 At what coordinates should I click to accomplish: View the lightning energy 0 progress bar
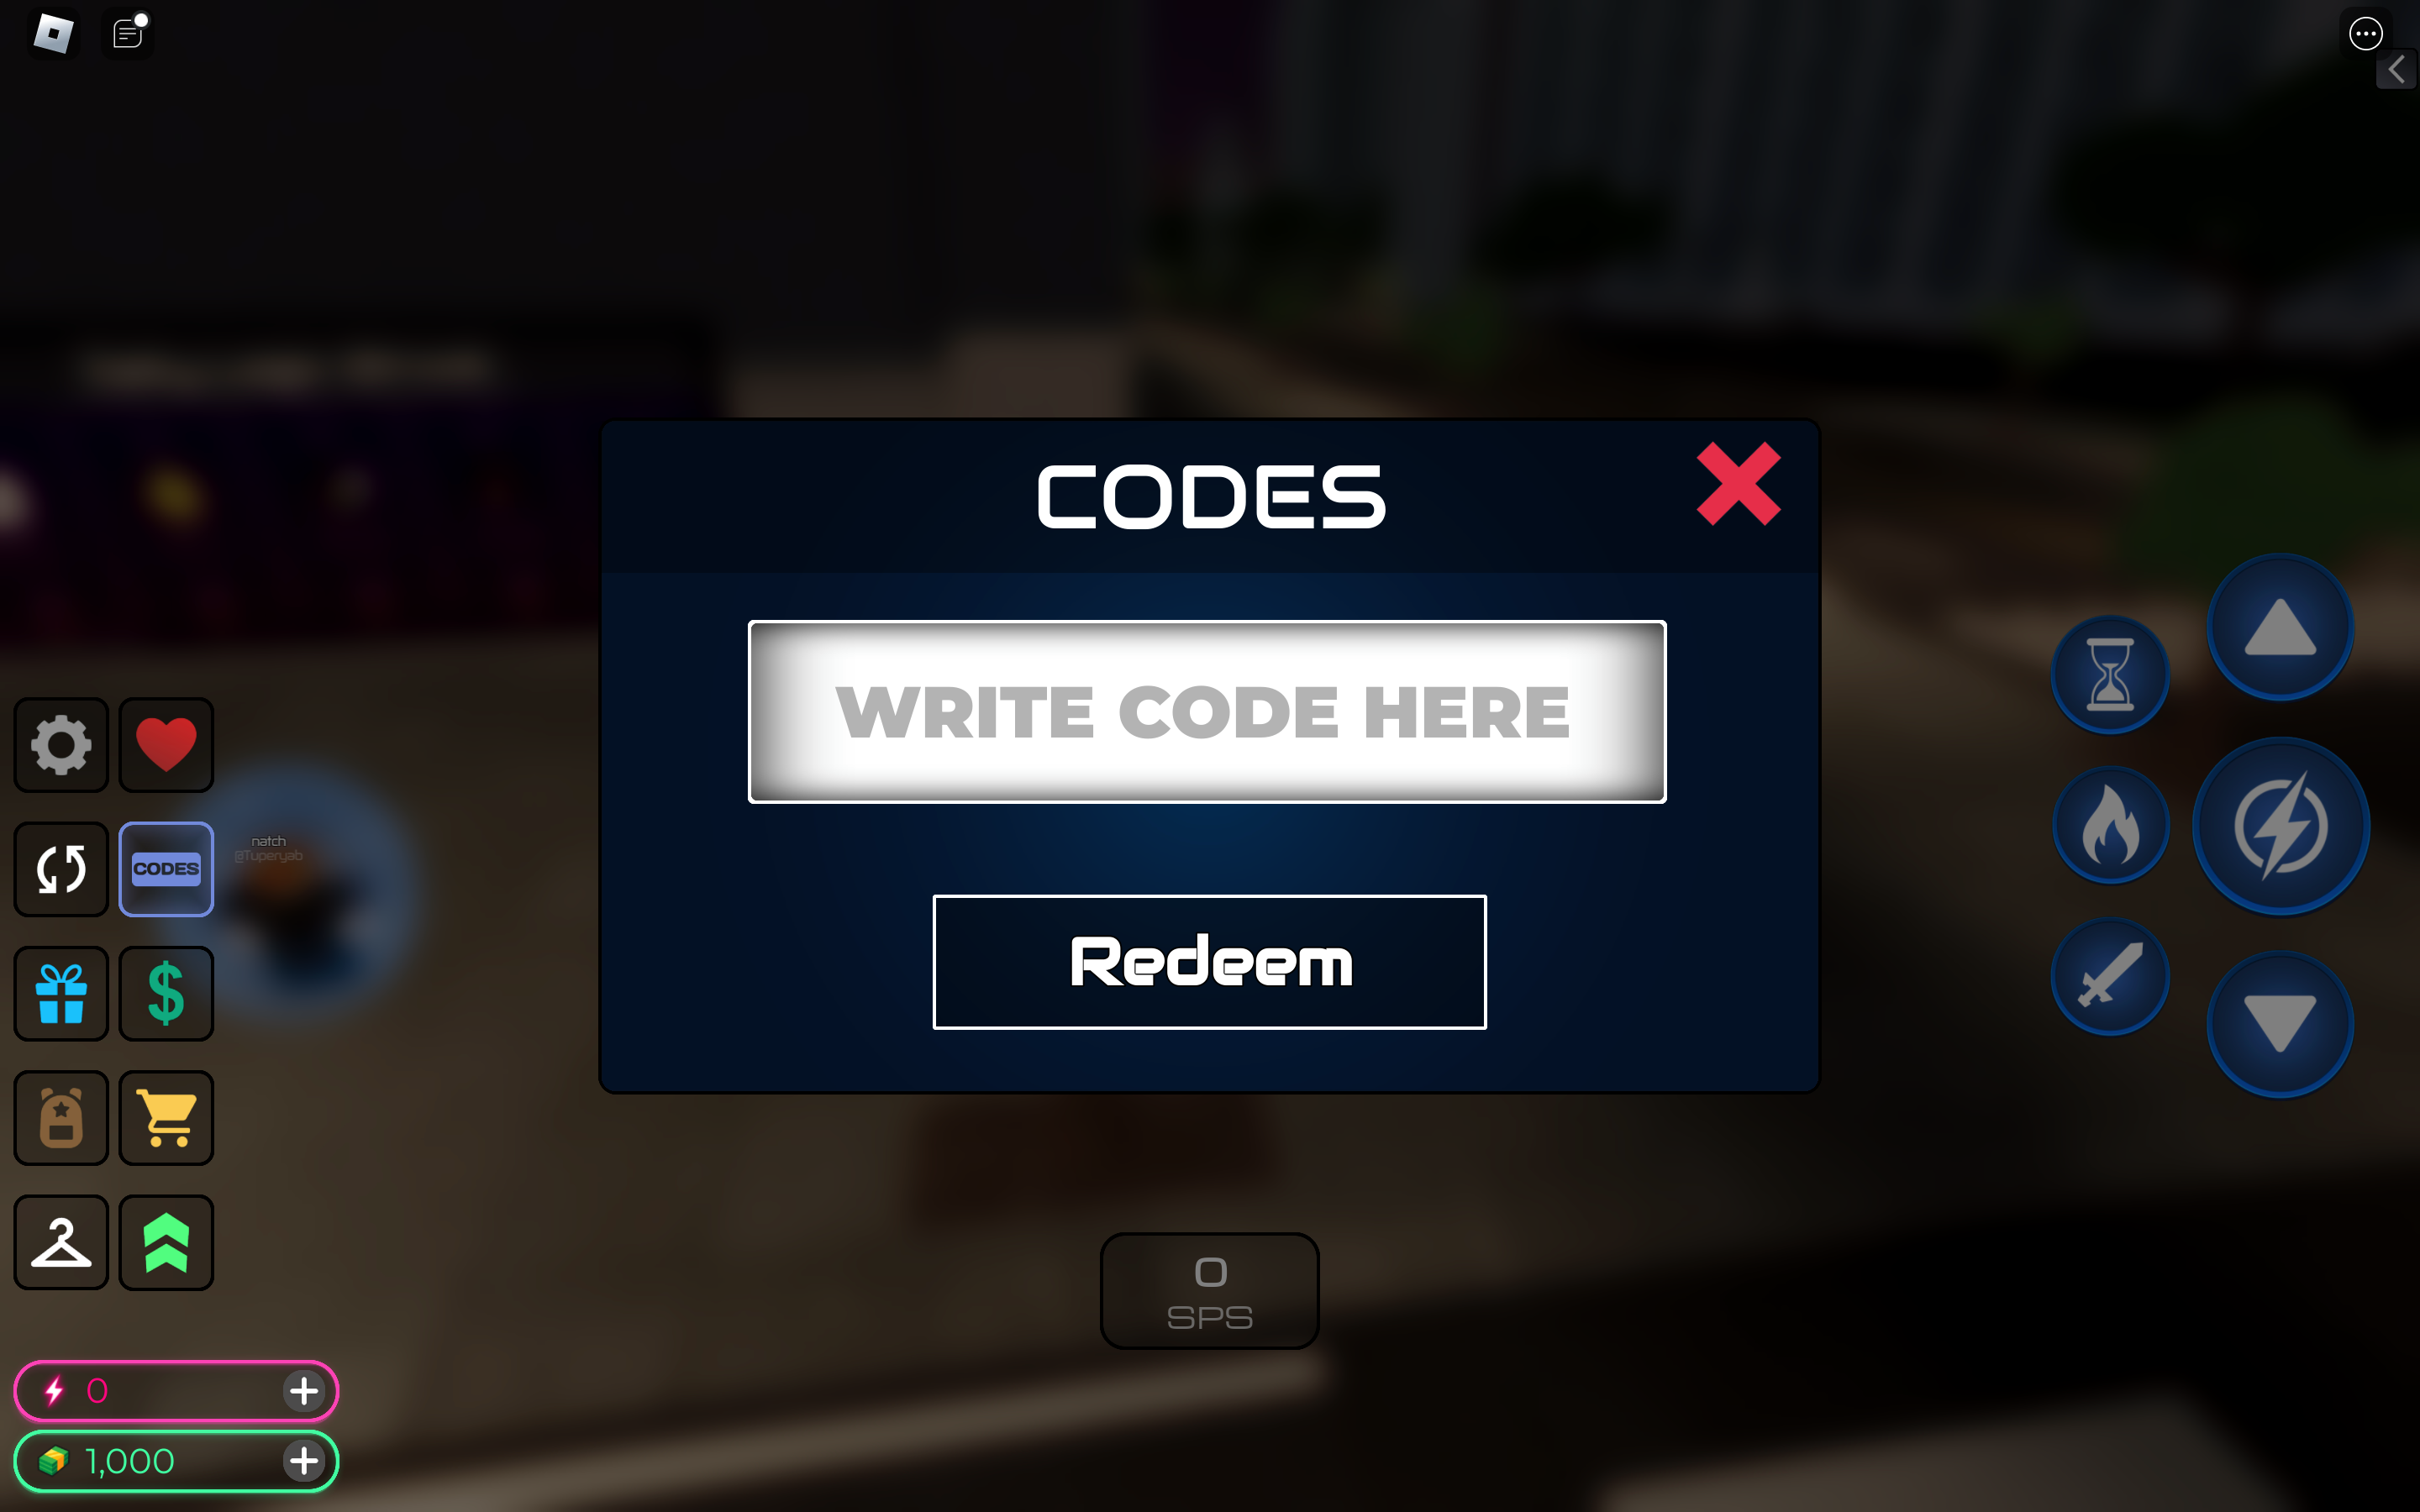pyautogui.click(x=174, y=1390)
